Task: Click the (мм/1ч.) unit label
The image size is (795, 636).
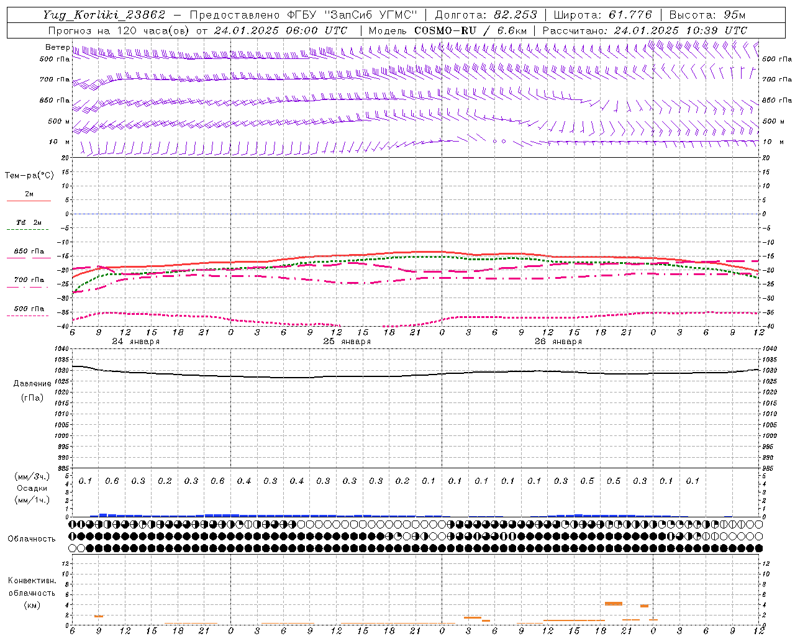Action: click(33, 500)
